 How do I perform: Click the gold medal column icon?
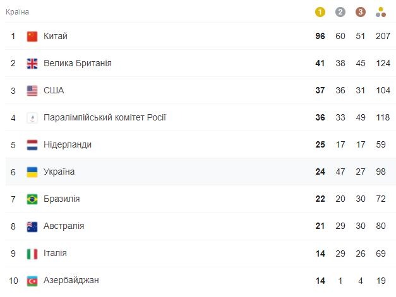point(320,12)
